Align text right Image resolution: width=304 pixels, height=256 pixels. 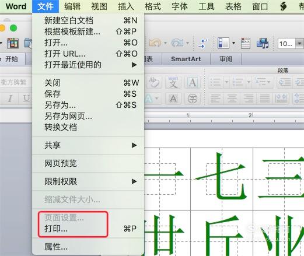[249, 99]
